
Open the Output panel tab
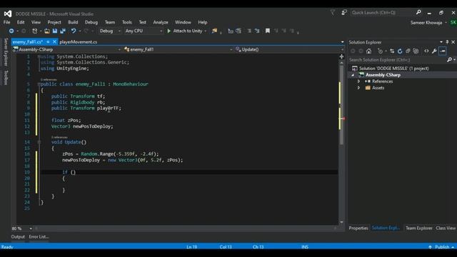[x=18, y=236]
